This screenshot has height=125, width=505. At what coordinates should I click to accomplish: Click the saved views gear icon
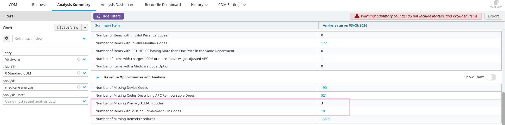[6, 38]
